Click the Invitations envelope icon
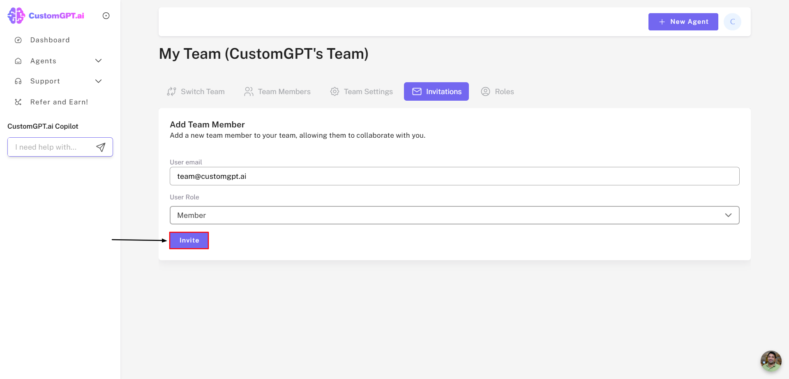789x379 pixels. pyautogui.click(x=417, y=92)
